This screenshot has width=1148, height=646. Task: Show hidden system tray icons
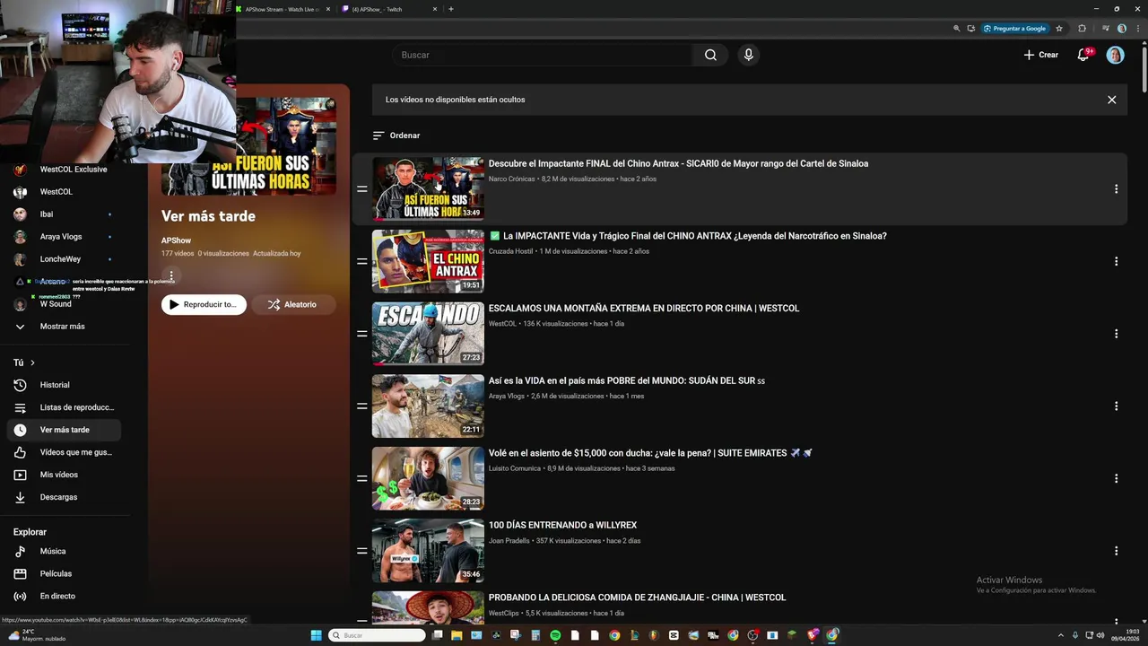coord(1061,635)
